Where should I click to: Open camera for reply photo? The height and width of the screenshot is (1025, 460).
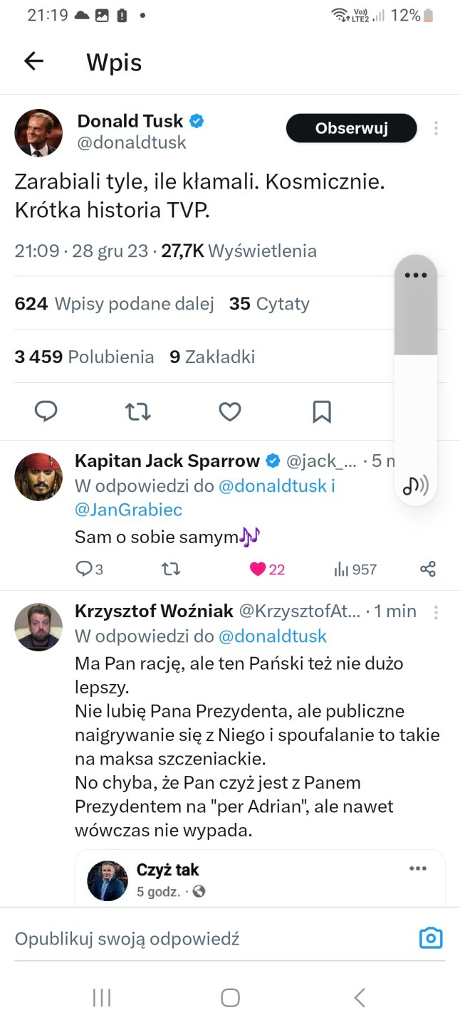pos(431,938)
